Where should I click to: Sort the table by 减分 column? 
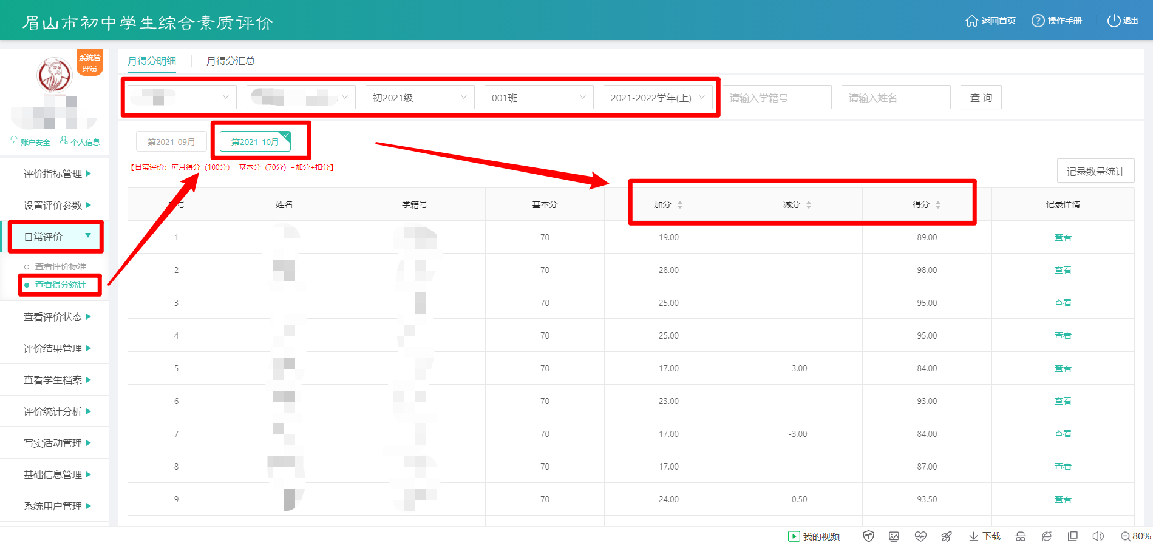point(809,205)
